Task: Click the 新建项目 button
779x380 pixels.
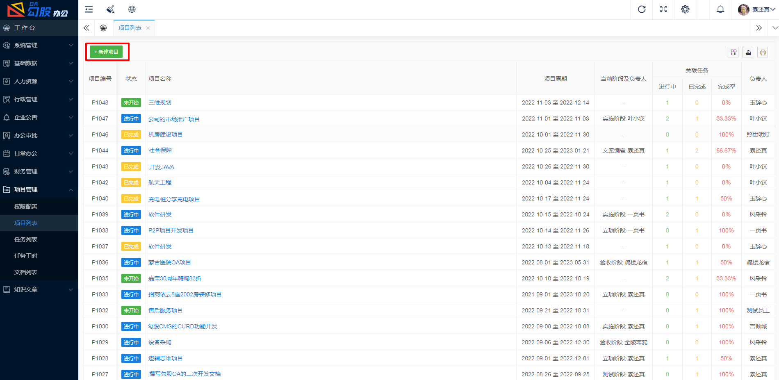Action: click(106, 52)
